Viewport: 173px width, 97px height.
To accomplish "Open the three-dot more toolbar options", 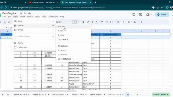I will 142,22.
